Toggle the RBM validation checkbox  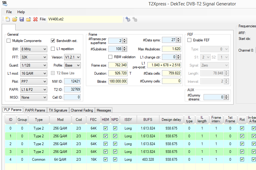pos(110,57)
